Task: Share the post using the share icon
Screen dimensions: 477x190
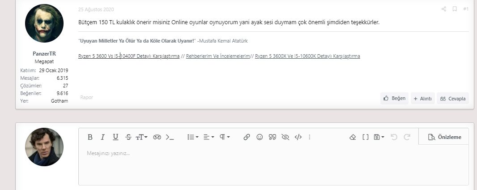Action: [x=443, y=9]
